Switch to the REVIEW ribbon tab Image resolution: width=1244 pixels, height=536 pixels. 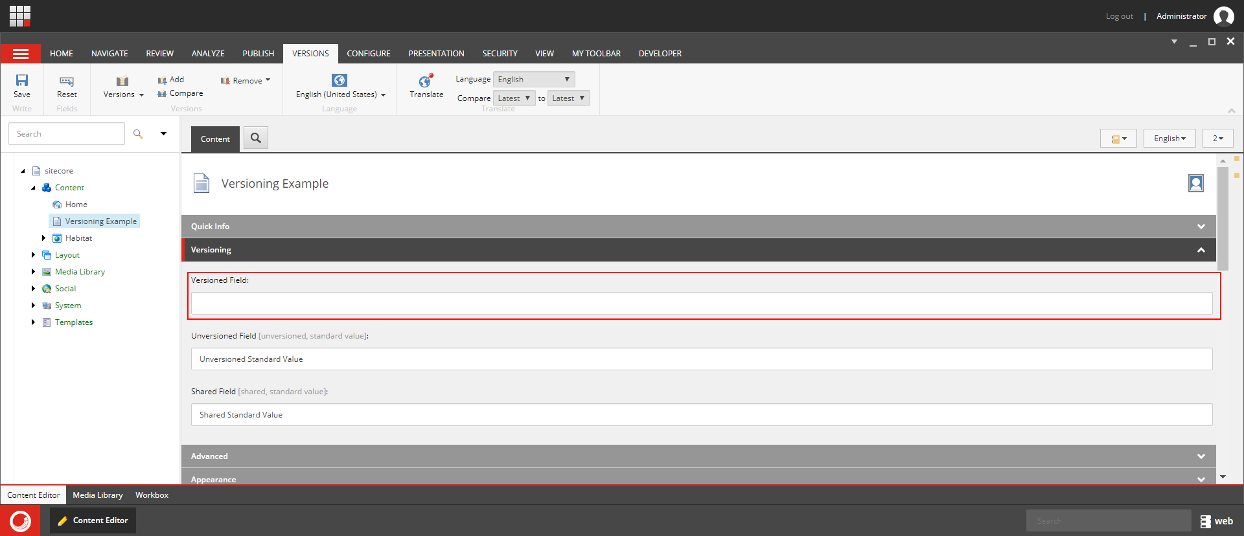tap(160, 54)
